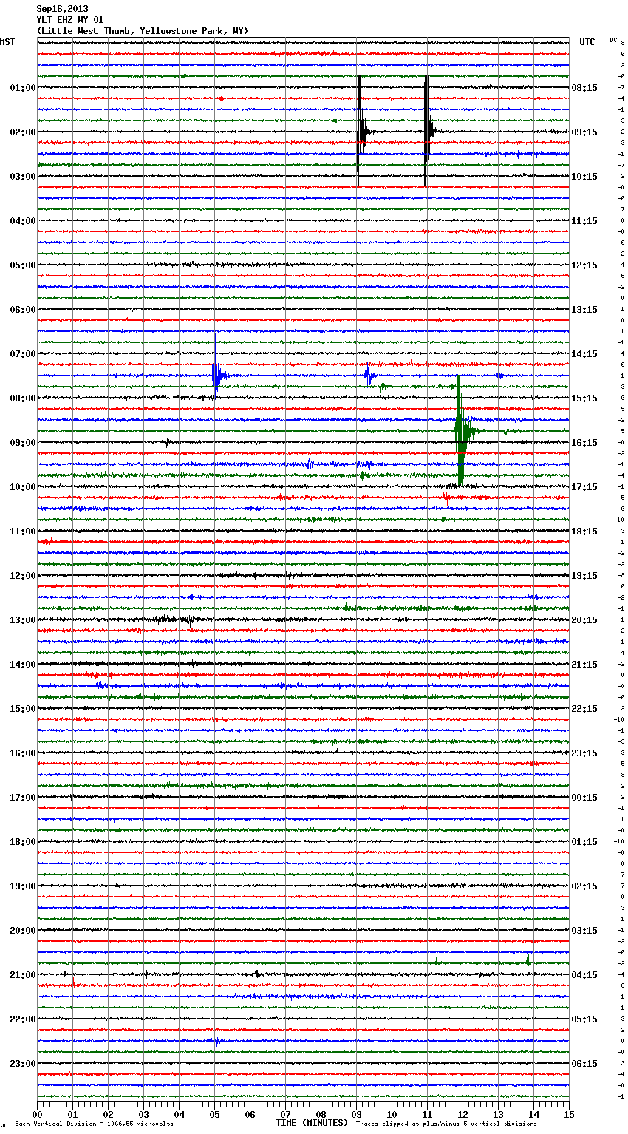Viewport: 628px width, 1134px height.
Task: Click the 10:15 UTC time label
Action: pyautogui.click(x=584, y=177)
